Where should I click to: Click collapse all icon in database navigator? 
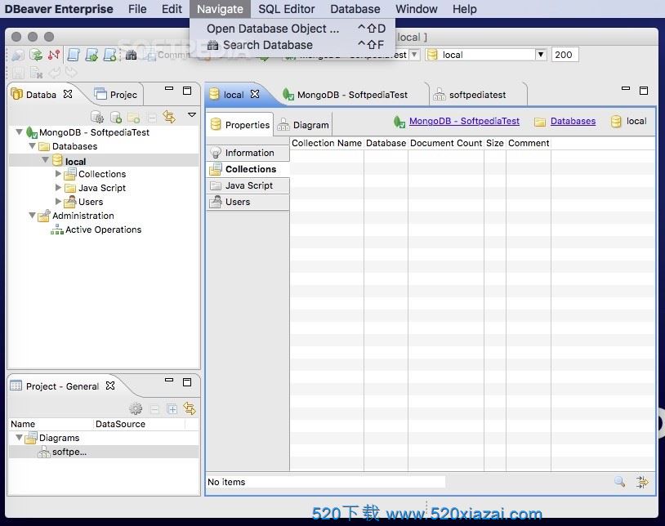coord(152,117)
